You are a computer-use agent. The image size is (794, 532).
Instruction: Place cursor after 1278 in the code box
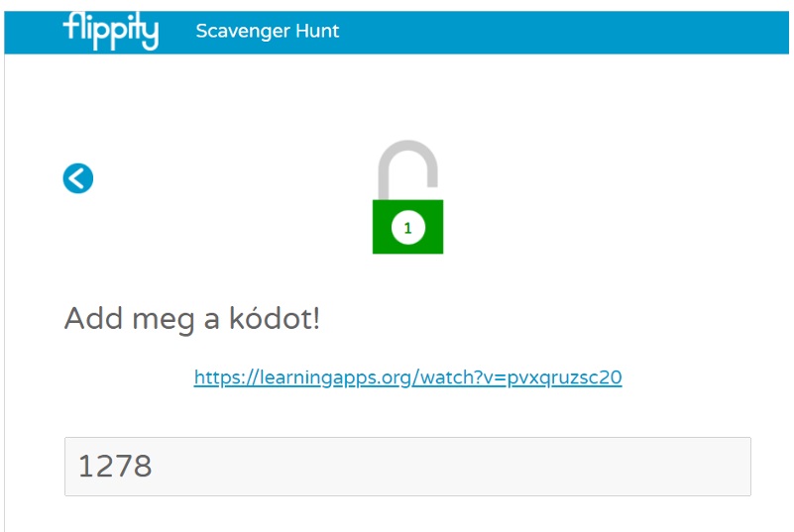click(153, 467)
